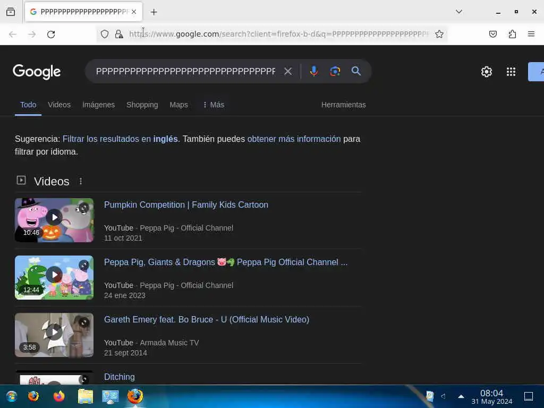Open tracking protection shield icon

105,34
